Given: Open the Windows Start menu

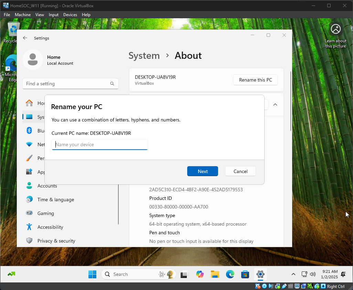Looking at the screenshot, I should point(92,274).
